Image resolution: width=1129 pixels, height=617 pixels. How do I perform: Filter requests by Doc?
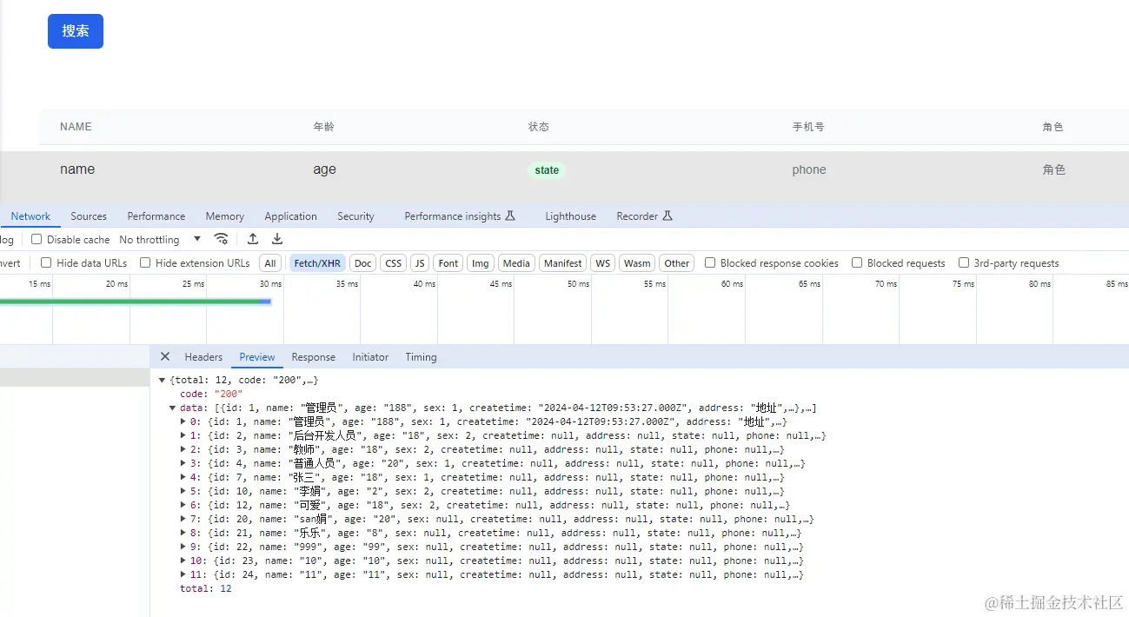coord(363,263)
